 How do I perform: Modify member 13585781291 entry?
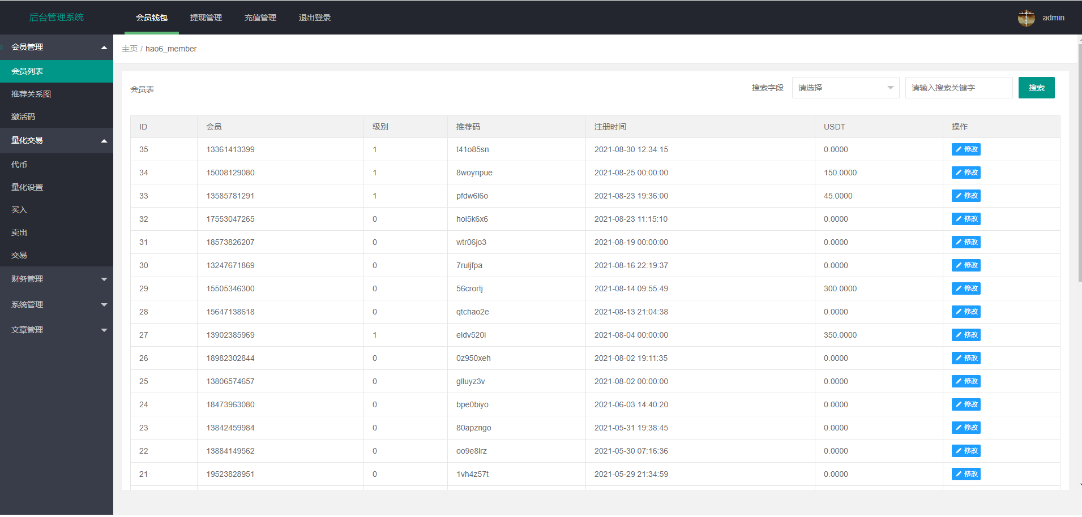coord(965,196)
